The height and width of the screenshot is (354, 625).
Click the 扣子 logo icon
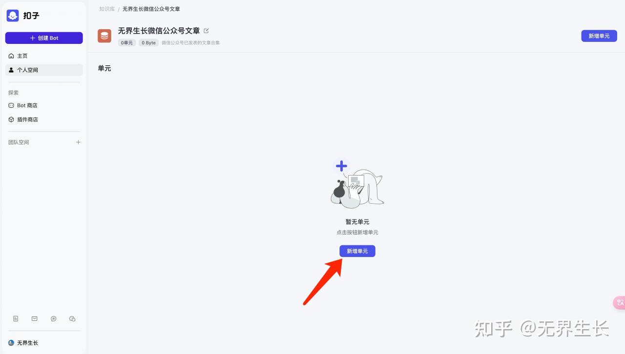coord(13,16)
